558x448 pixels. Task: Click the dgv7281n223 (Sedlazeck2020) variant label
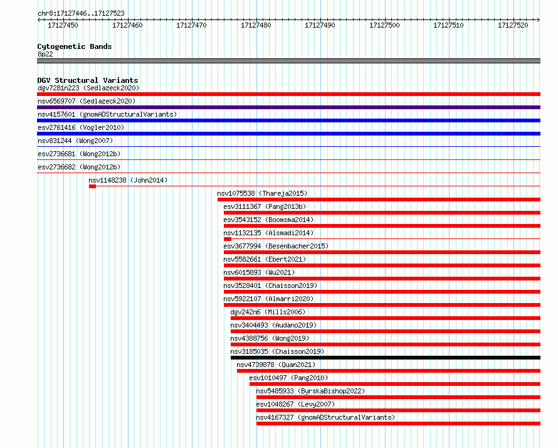[x=88, y=88]
